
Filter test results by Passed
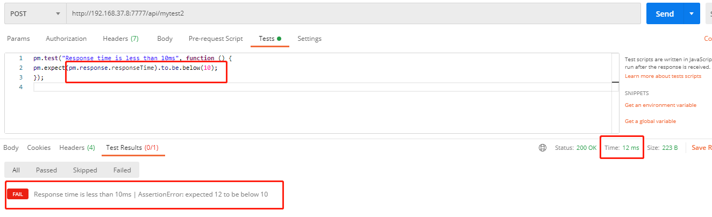[46, 170]
